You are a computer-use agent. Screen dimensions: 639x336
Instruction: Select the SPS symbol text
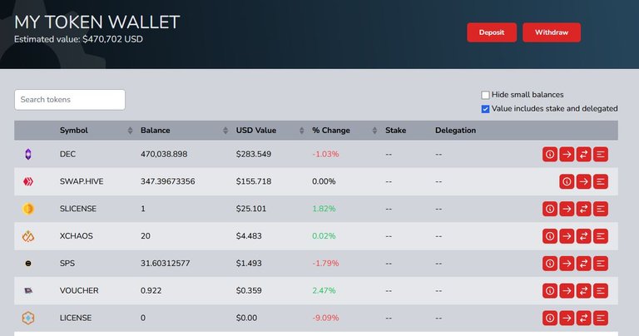click(67, 264)
